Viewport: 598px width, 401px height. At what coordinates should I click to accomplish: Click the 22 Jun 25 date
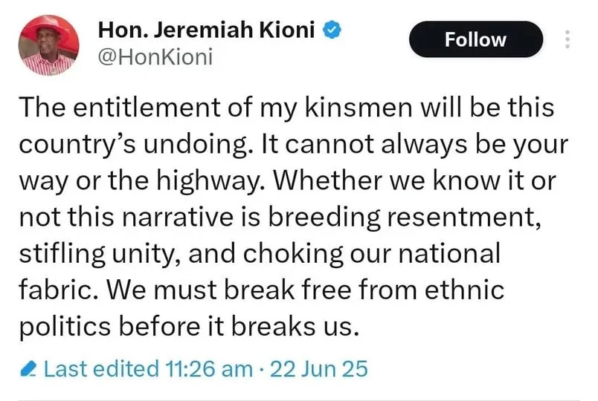coord(319,369)
